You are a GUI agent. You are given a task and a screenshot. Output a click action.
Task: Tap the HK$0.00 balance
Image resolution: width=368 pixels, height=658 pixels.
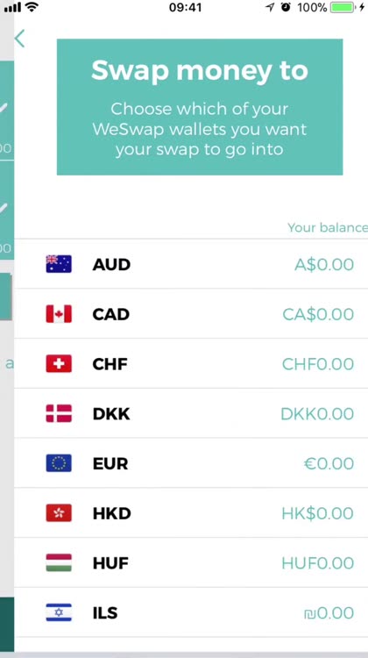(x=318, y=513)
